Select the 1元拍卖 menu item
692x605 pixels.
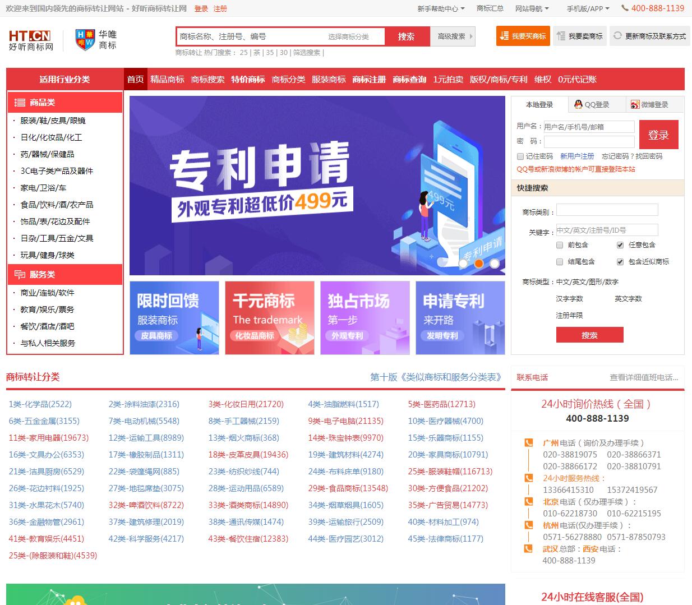pos(448,80)
